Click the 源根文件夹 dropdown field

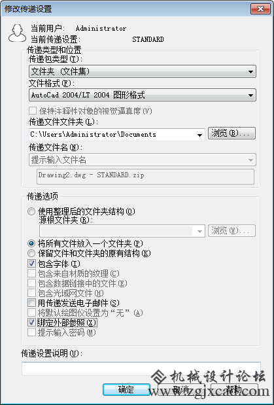(122, 231)
